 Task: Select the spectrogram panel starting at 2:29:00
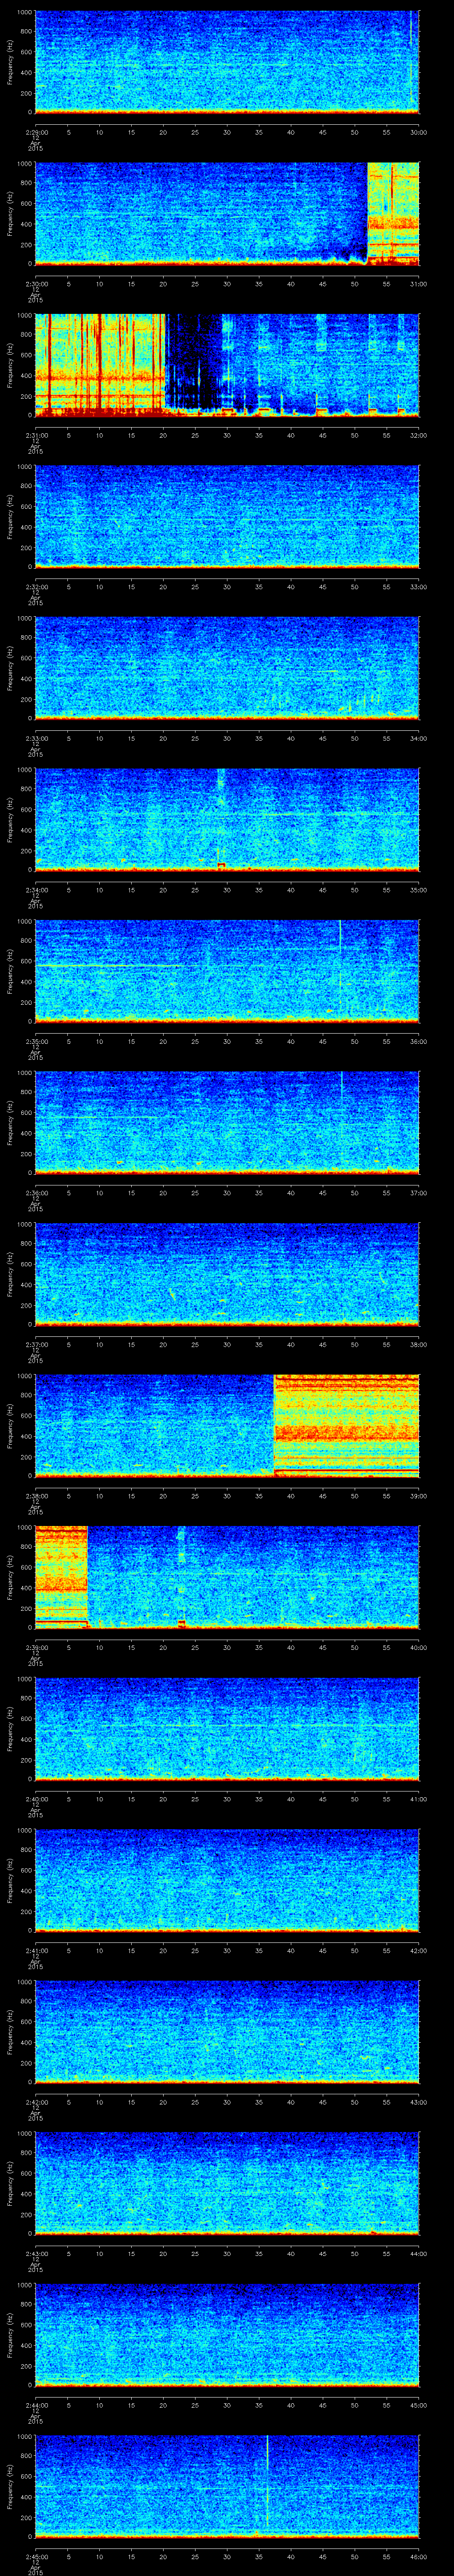click(x=227, y=62)
